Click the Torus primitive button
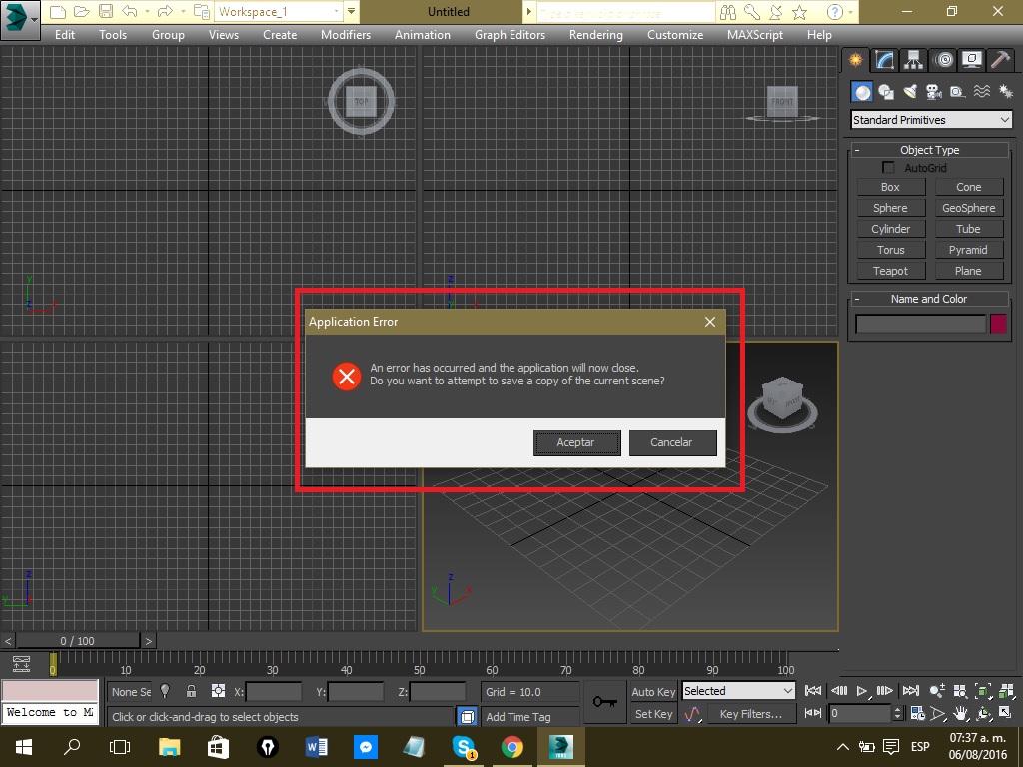Screen dimensions: 1023x767 [890, 250]
